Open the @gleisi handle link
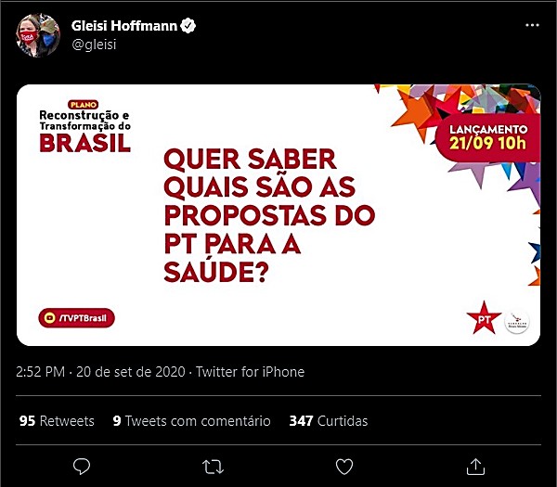 (94, 45)
